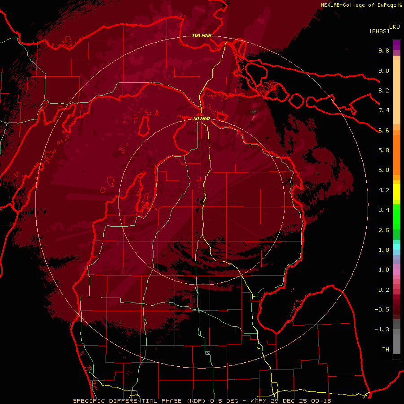Image resolution: width=404 pixels, height=404 pixels.
Task: Select the 3.4 value on the color scale
Action: (x=384, y=210)
